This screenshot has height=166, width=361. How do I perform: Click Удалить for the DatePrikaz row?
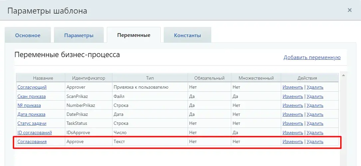(x=315, y=114)
